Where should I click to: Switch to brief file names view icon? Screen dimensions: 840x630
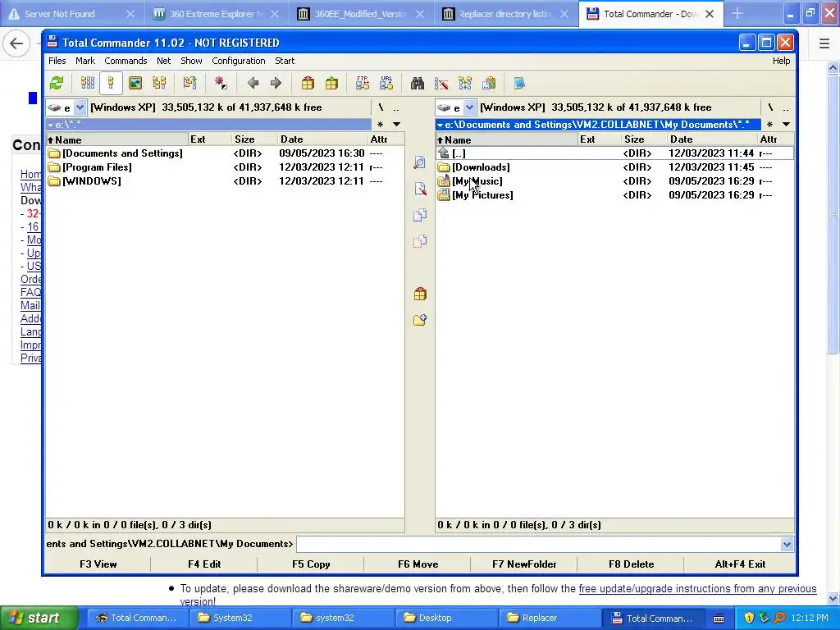[x=87, y=83]
